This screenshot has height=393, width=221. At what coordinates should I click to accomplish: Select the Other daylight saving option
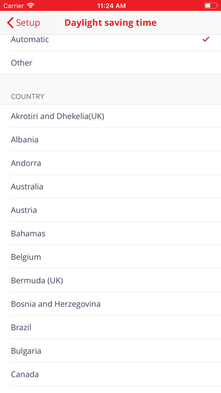(111, 63)
